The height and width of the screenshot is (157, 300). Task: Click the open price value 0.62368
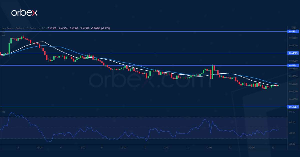[52, 28]
